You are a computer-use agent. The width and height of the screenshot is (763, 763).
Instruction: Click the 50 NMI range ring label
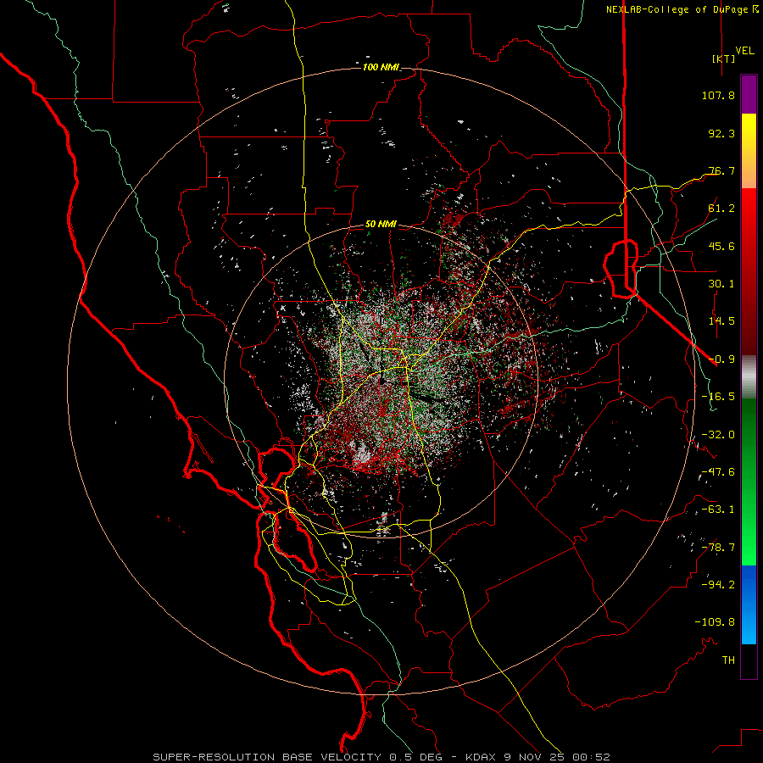(x=381, y=225)
